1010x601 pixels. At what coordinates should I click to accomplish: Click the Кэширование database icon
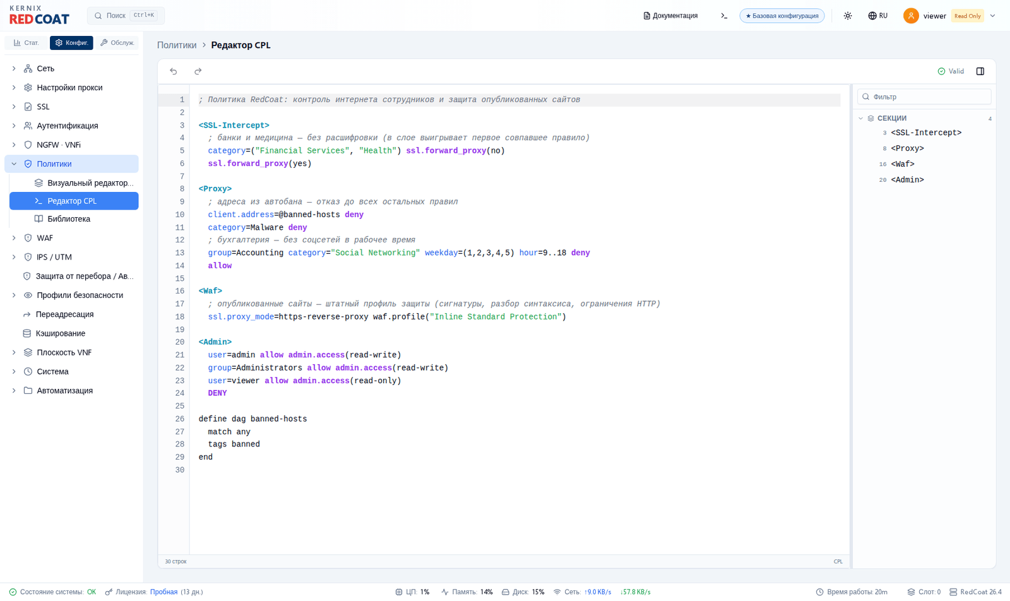tap(27, 333)
